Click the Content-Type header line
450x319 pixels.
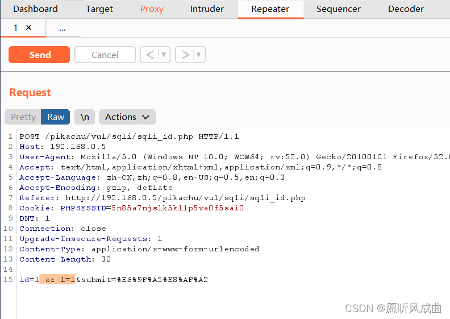click(x=139, y=249)
